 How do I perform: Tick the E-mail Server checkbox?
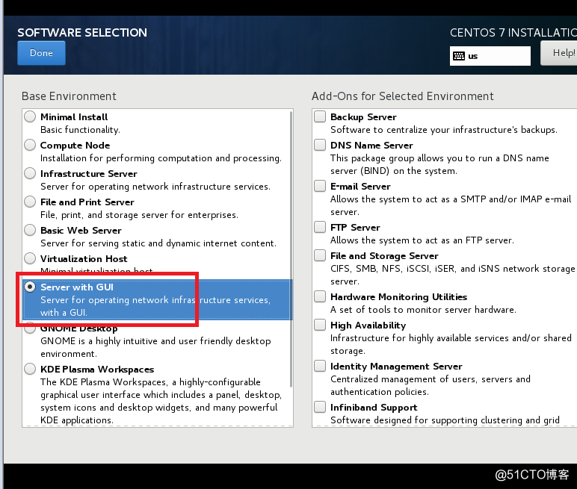[320, 186]
